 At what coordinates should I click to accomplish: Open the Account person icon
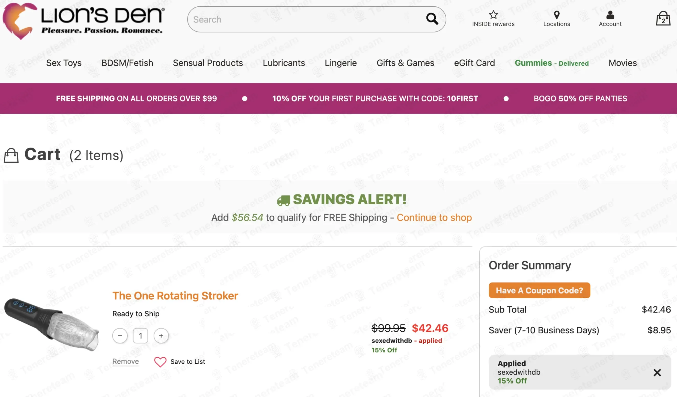coord(610,15)
